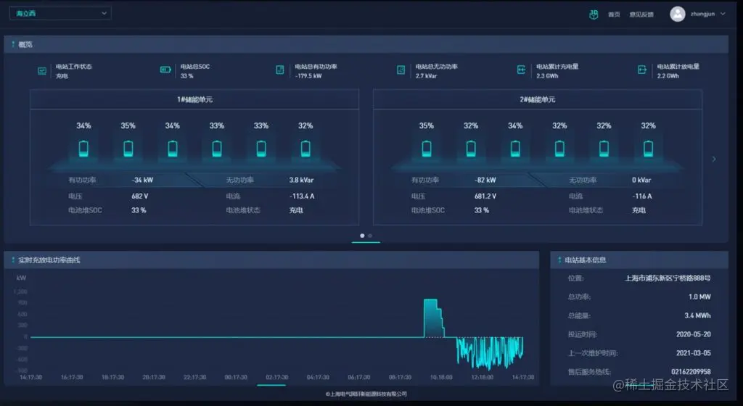Switch to the second carousel page dot
The width and height of the screenshot is (743, 406).
pyautogui.click(x=370, y=236)
